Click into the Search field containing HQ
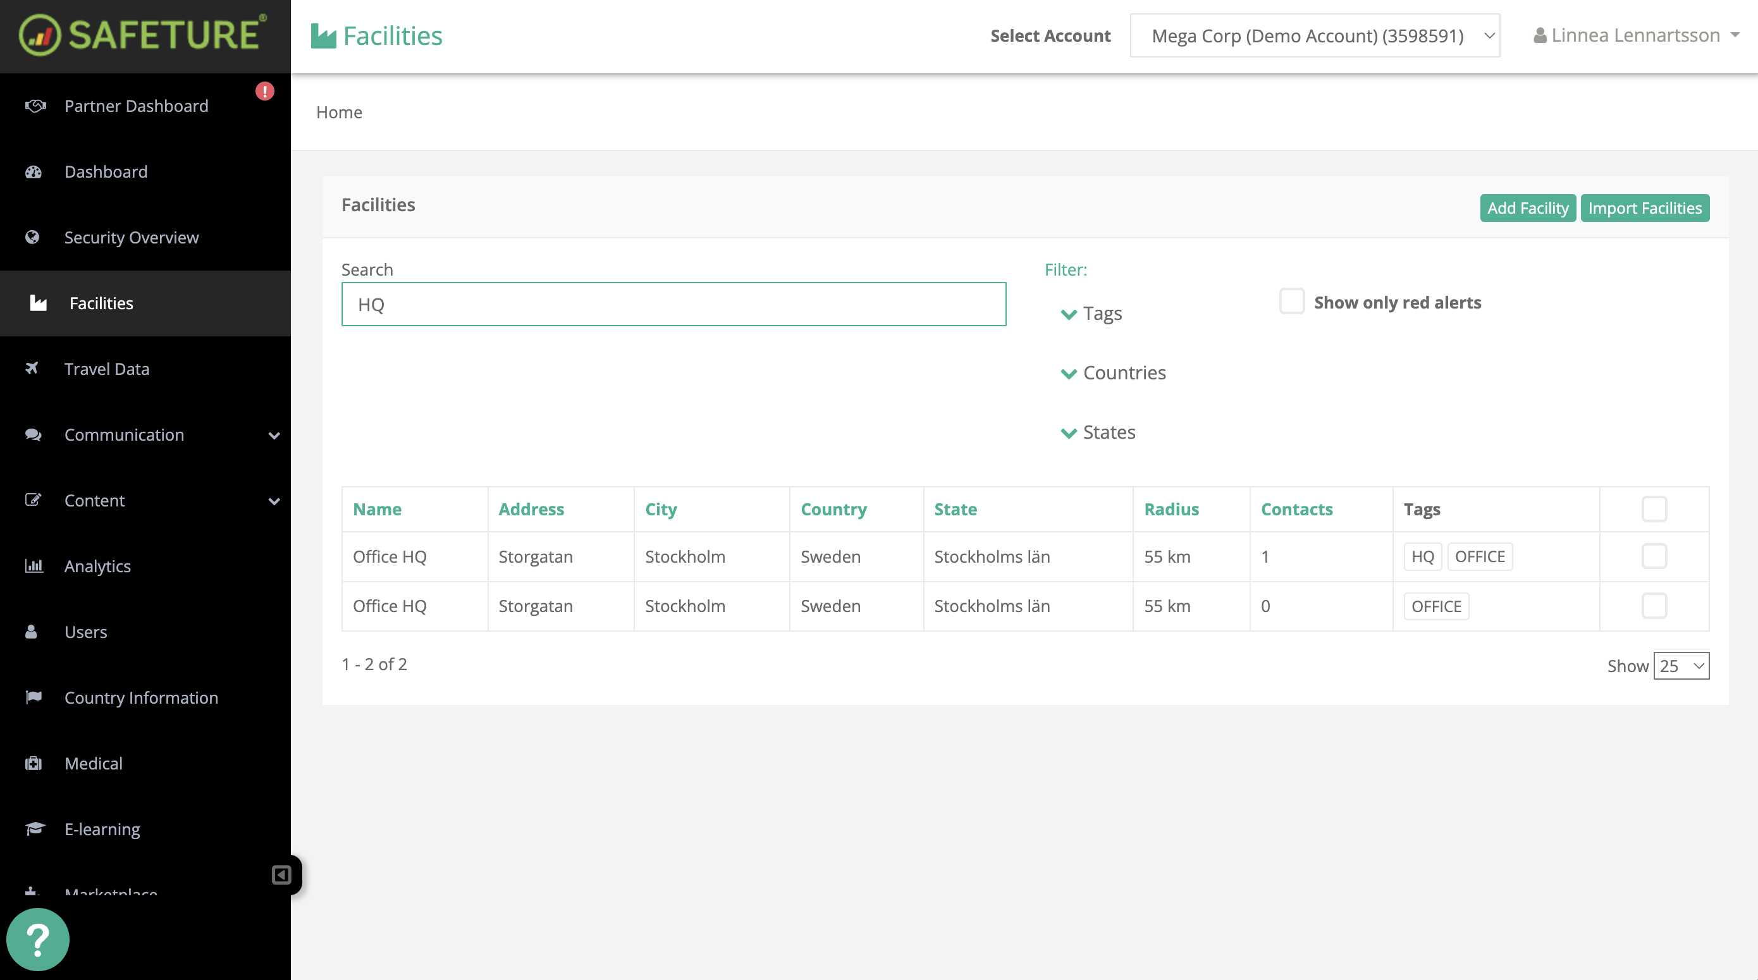The image size is (1758, 980). pos(673,304)
